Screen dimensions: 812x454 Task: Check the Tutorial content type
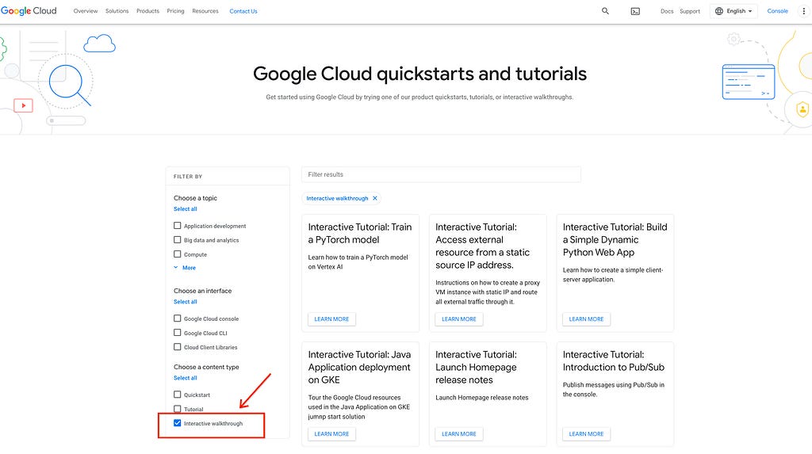point(177,409)
